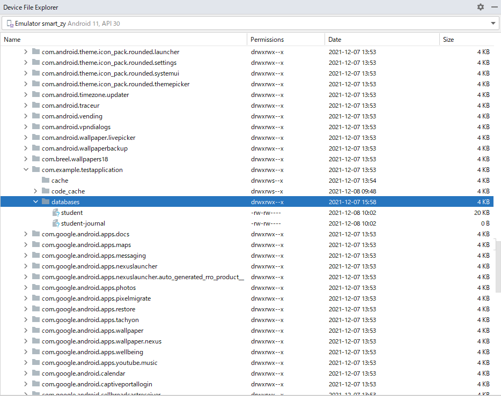Click com.android.wallpaperbackup folder icon
The height and width of the screenshot is (396, 501).
pyautogui.click(x=36, y=148)
